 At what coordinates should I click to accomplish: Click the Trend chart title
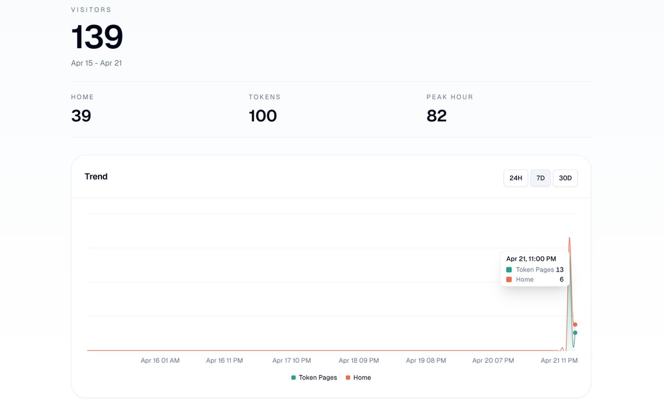[x=96, y=176]
